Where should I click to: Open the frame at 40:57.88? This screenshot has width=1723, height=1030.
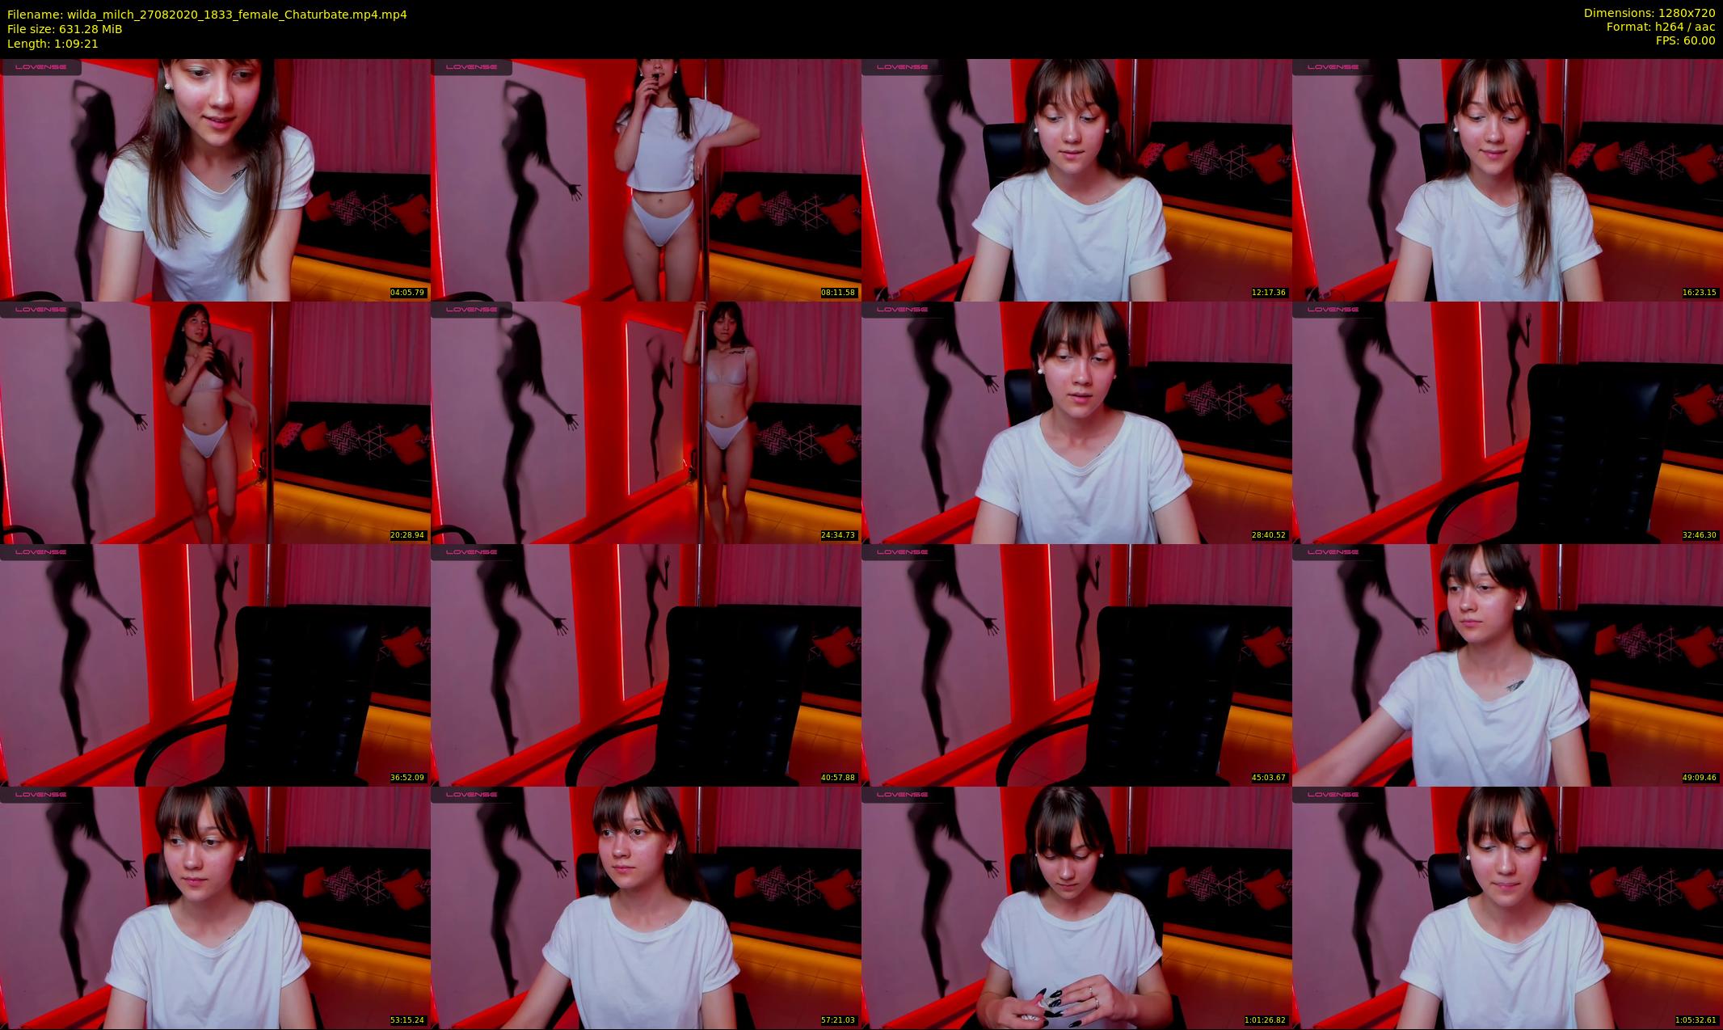click(646, 665)
